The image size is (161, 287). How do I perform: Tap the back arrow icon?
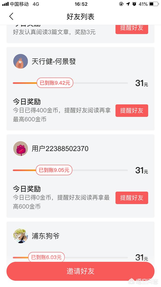[x=11, y=17]
